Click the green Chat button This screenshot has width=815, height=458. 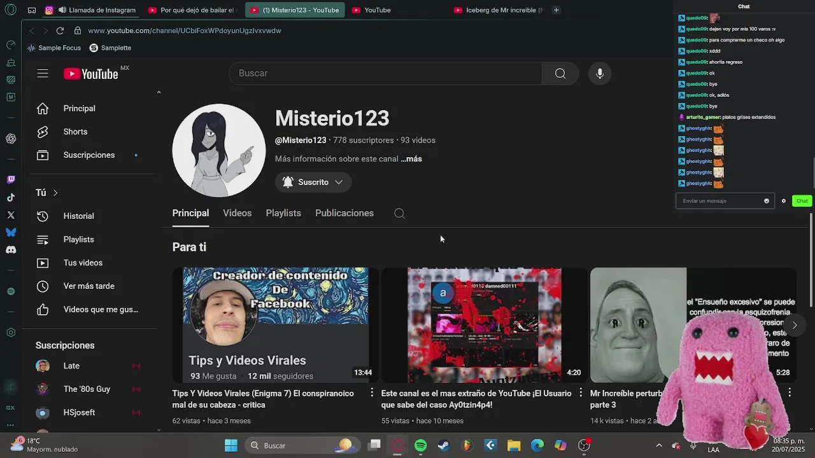coord(802,201)
